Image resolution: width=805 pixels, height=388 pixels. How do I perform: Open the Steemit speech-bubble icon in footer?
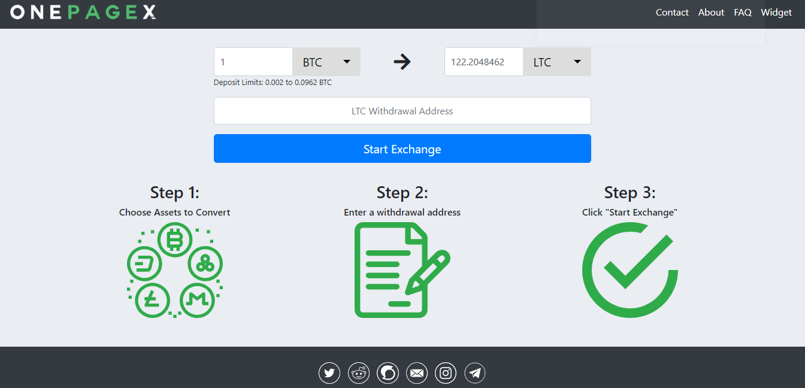coord(388,373)
